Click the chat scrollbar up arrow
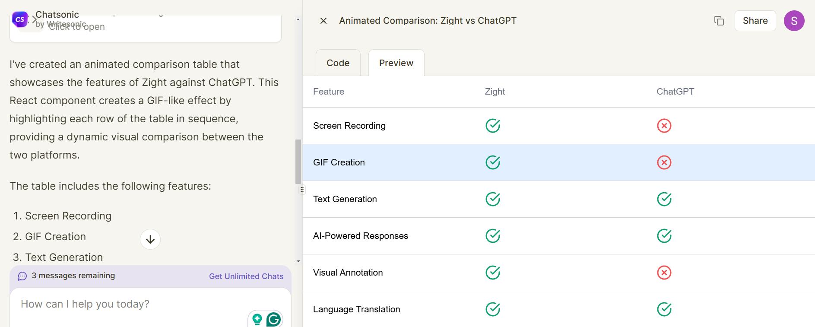 click(298, 20)
